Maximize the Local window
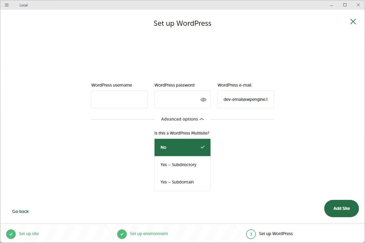Screen dimensions: 365x243 tap(345, 5)
